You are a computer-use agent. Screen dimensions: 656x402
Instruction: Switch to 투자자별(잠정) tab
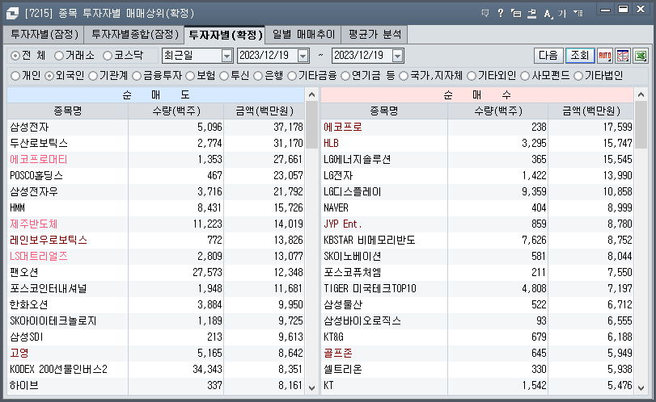click(44, 34)
